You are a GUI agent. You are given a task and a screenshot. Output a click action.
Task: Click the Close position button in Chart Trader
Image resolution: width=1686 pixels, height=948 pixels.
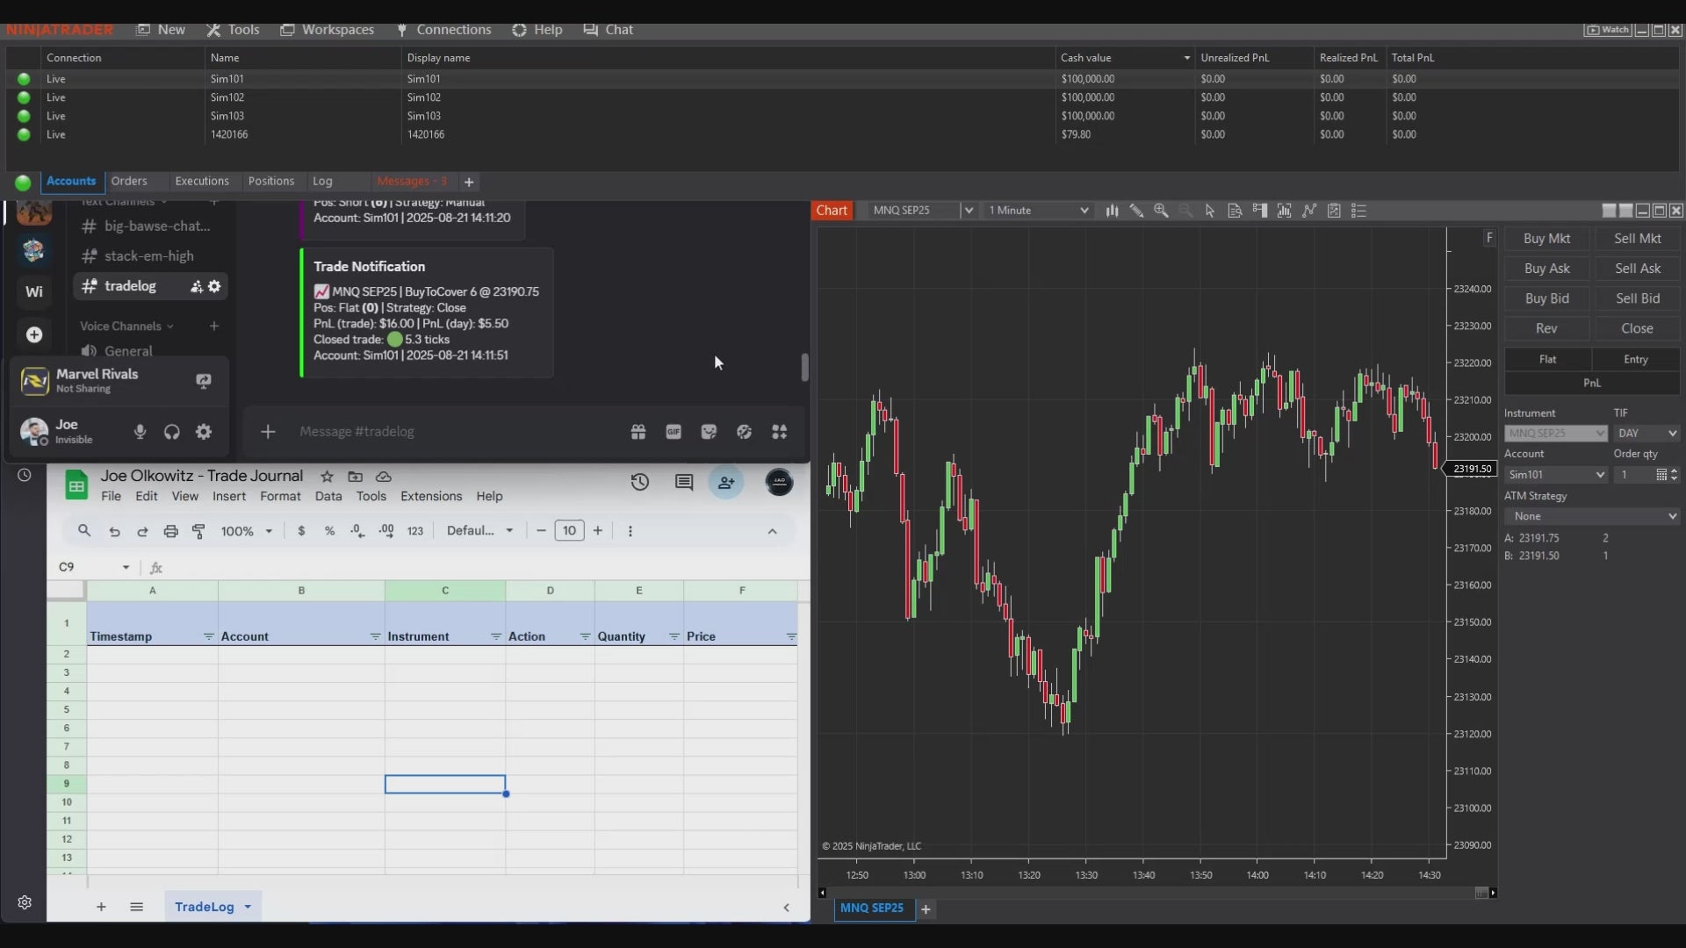(x=1637, y=328)
